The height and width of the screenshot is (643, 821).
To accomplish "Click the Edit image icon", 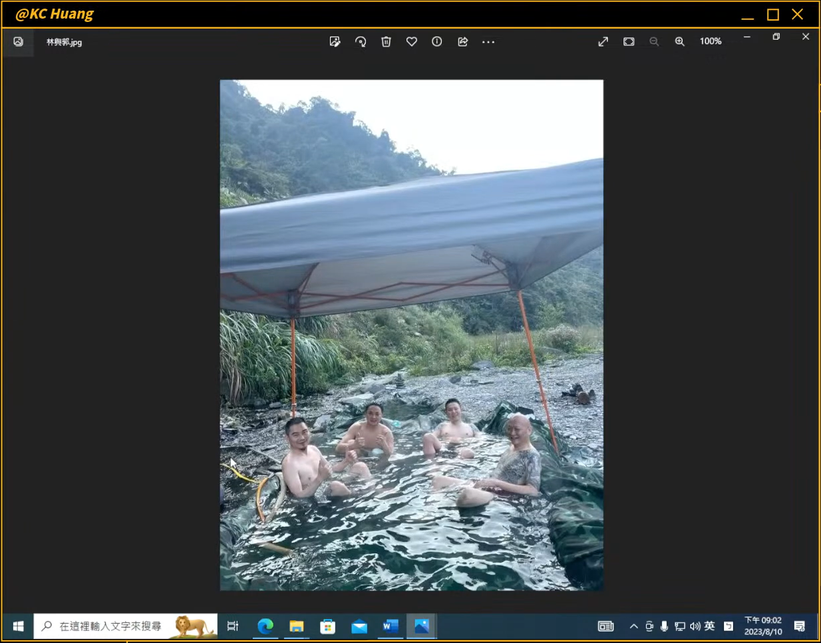I will click(335, 42).
